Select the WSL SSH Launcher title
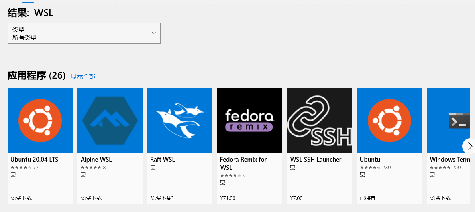The height and width of the screenshot is (212, 475). (316, 160)
